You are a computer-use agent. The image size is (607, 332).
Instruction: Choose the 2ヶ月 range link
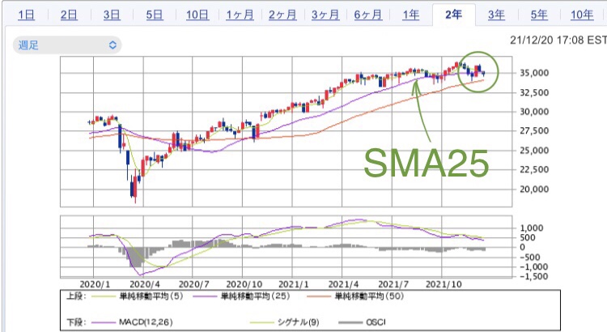[x=282, y=15]
